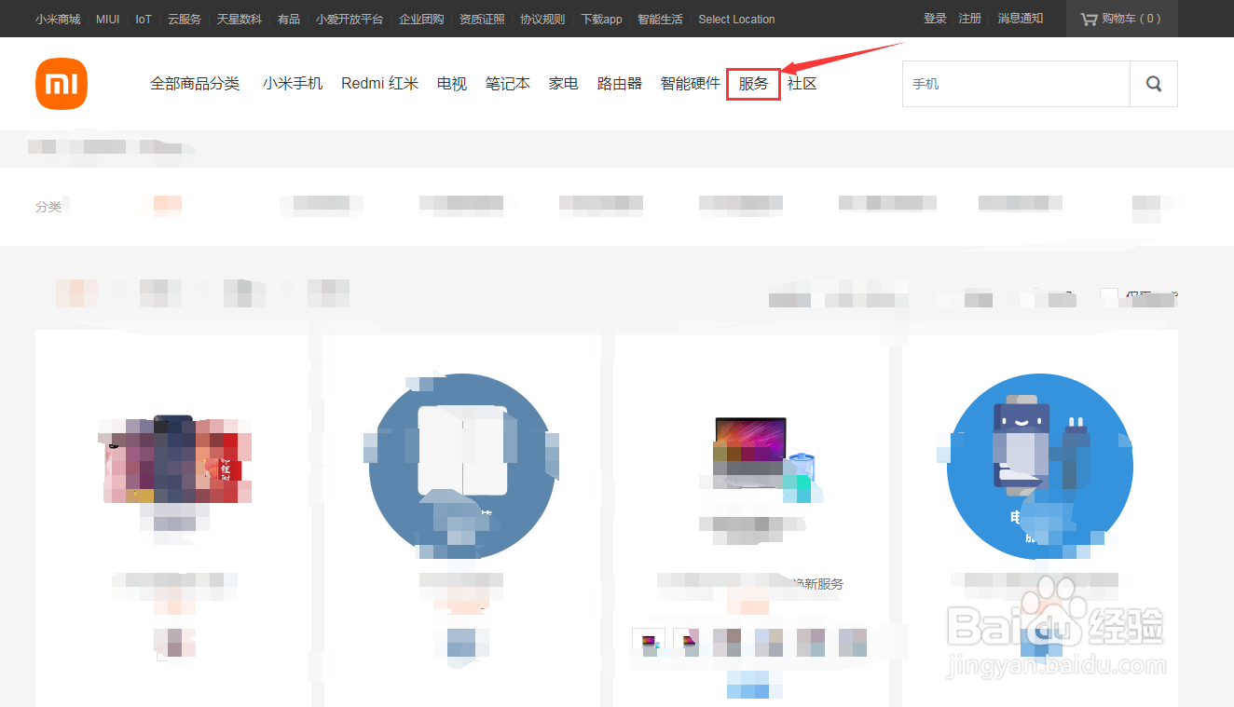1234x707 pixels.
Task: Open 全部商品分类 category menu
Action: [195, 84]
